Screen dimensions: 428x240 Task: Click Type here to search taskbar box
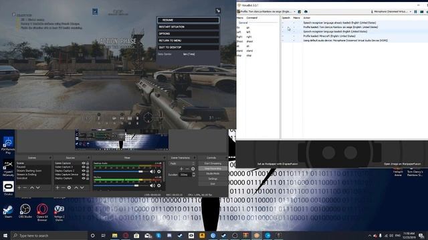[x=49, y=235]
